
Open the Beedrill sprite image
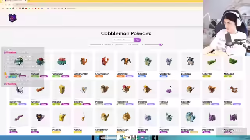(x=83, y=89)
